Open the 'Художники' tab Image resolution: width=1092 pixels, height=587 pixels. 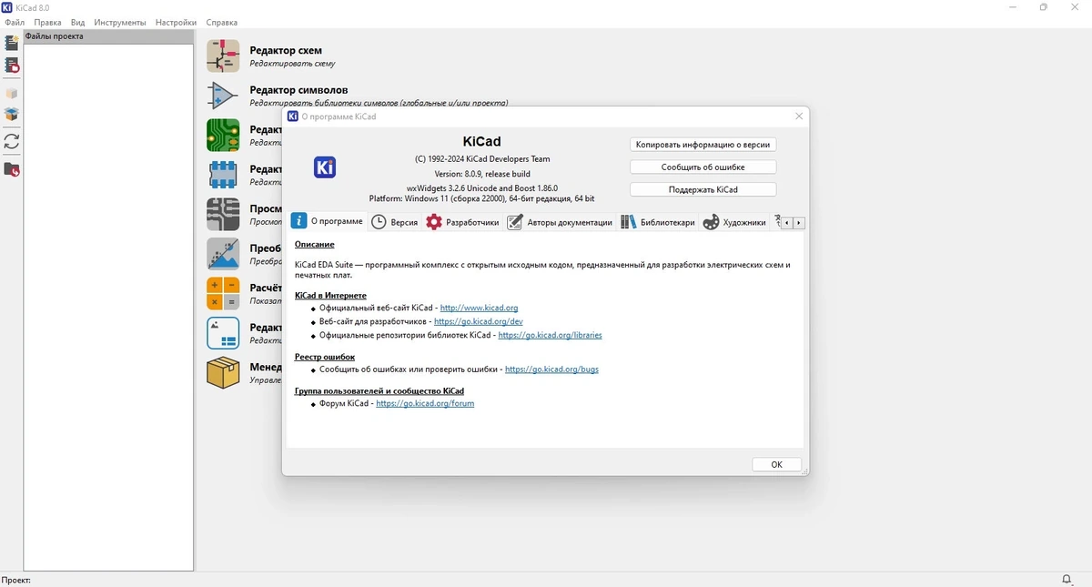point(734,222)
